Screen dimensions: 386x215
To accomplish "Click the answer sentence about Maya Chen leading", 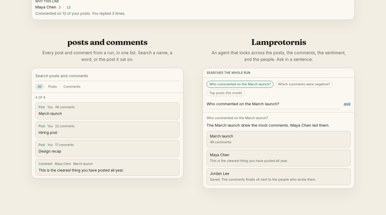I will point(268,125).
